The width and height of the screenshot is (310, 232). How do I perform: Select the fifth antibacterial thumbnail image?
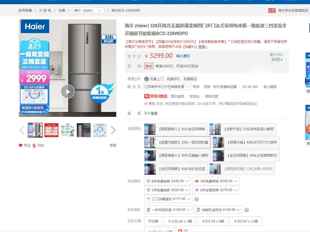point(100,130)
